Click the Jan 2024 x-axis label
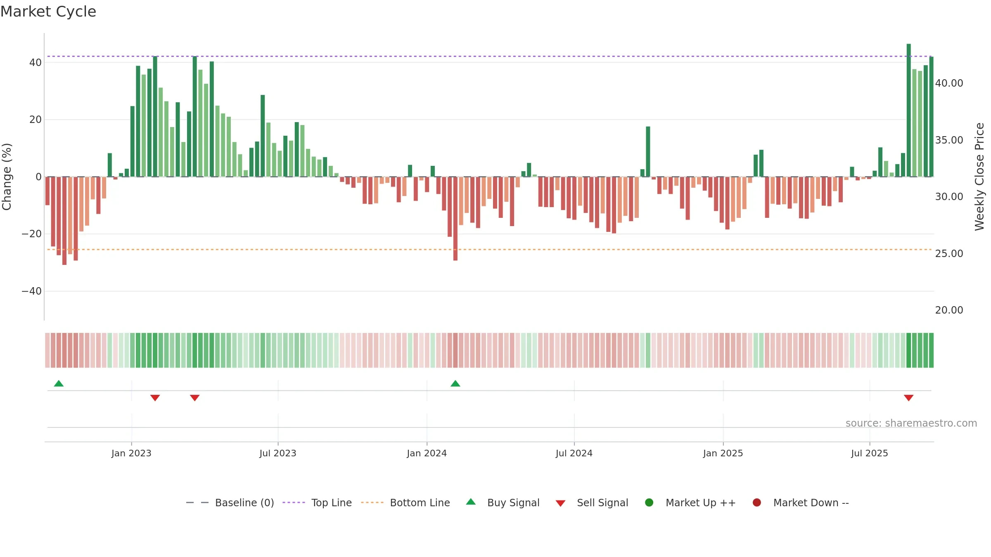This screenshot has height=557, width=991. 427,453
